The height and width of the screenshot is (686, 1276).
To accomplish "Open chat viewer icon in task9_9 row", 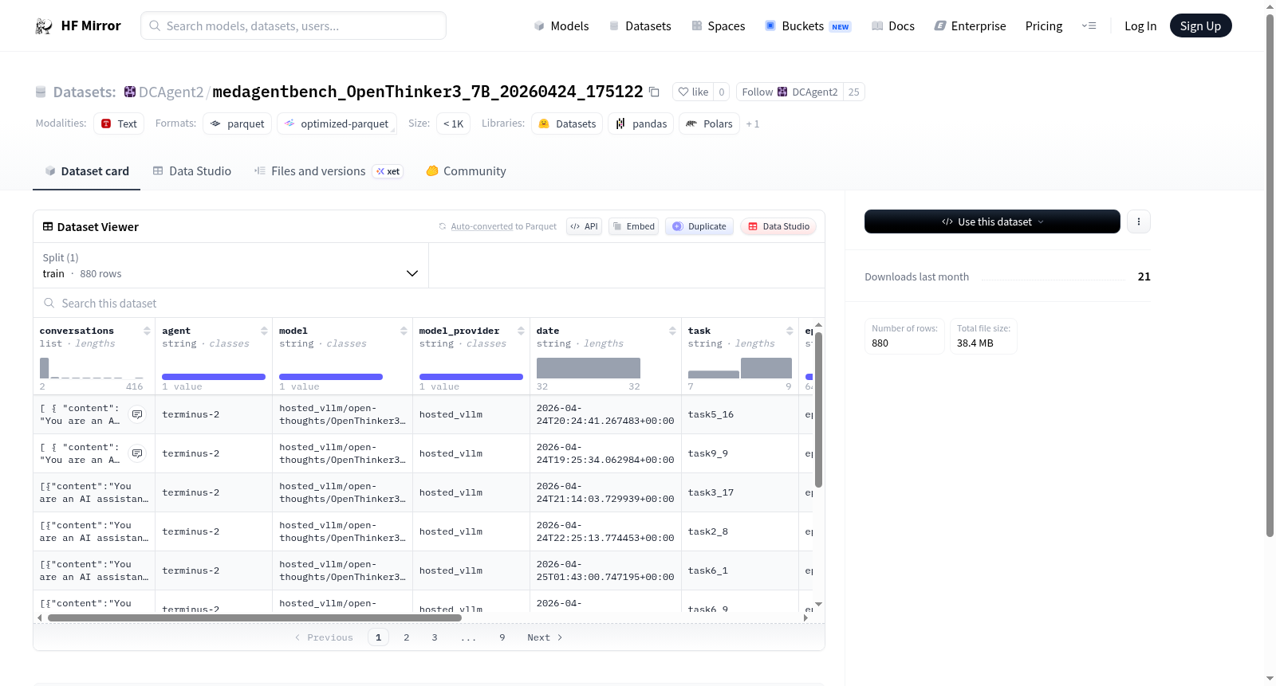I will tap(137, 453).
